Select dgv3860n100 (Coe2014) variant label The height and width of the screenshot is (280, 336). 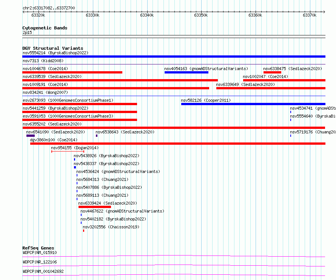(54, 140)
